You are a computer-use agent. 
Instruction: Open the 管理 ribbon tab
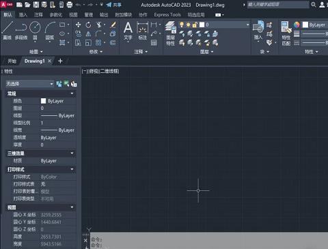click(x=89, y=15)
